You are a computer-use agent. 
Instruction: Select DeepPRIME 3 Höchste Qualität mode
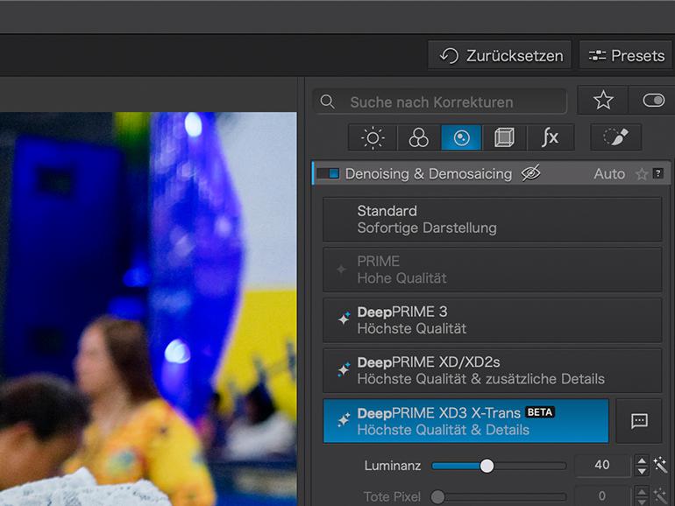click(x=492, y=320)
